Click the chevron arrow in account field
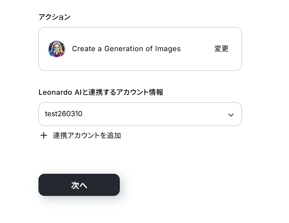The width and height of the screenshot is (289, 223). pyautogui.click(x=231, y=115)
